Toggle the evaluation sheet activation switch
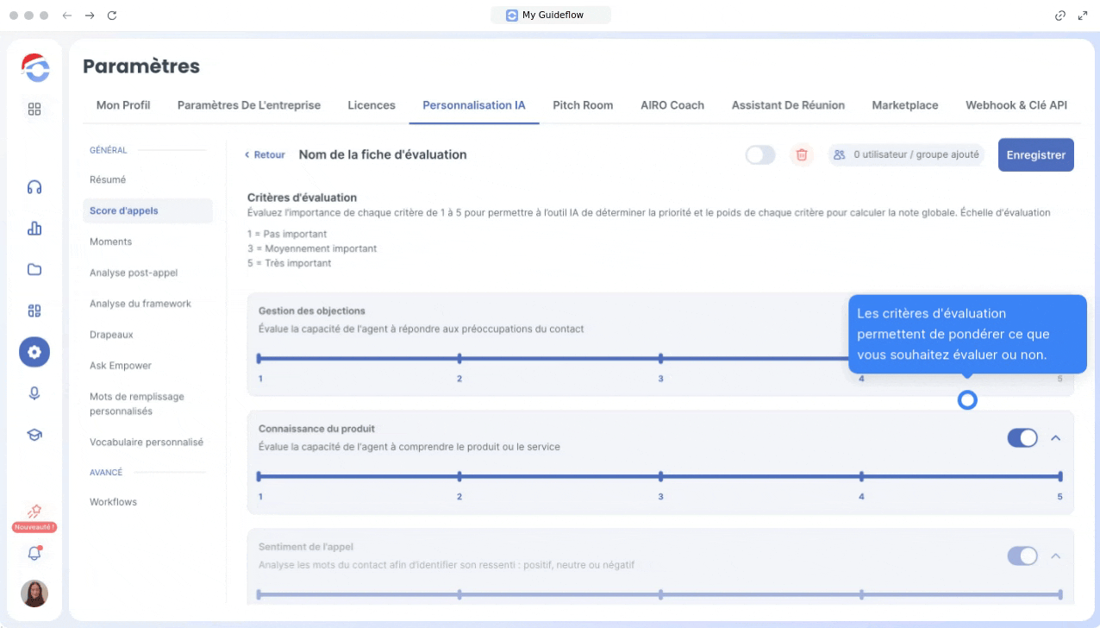Screen dimensions: 1100x628 (759, 155)
